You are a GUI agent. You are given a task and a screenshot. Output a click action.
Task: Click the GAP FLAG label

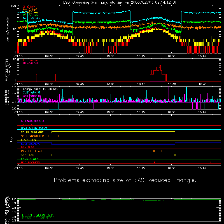[x=27, y=125]
